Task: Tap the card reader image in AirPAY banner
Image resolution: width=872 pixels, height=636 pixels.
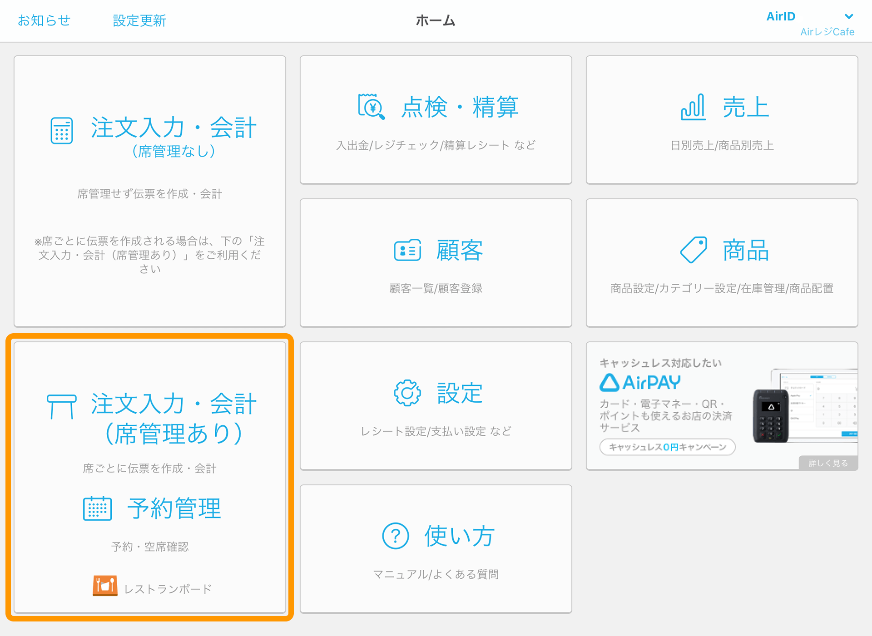Action: (770, 415)
